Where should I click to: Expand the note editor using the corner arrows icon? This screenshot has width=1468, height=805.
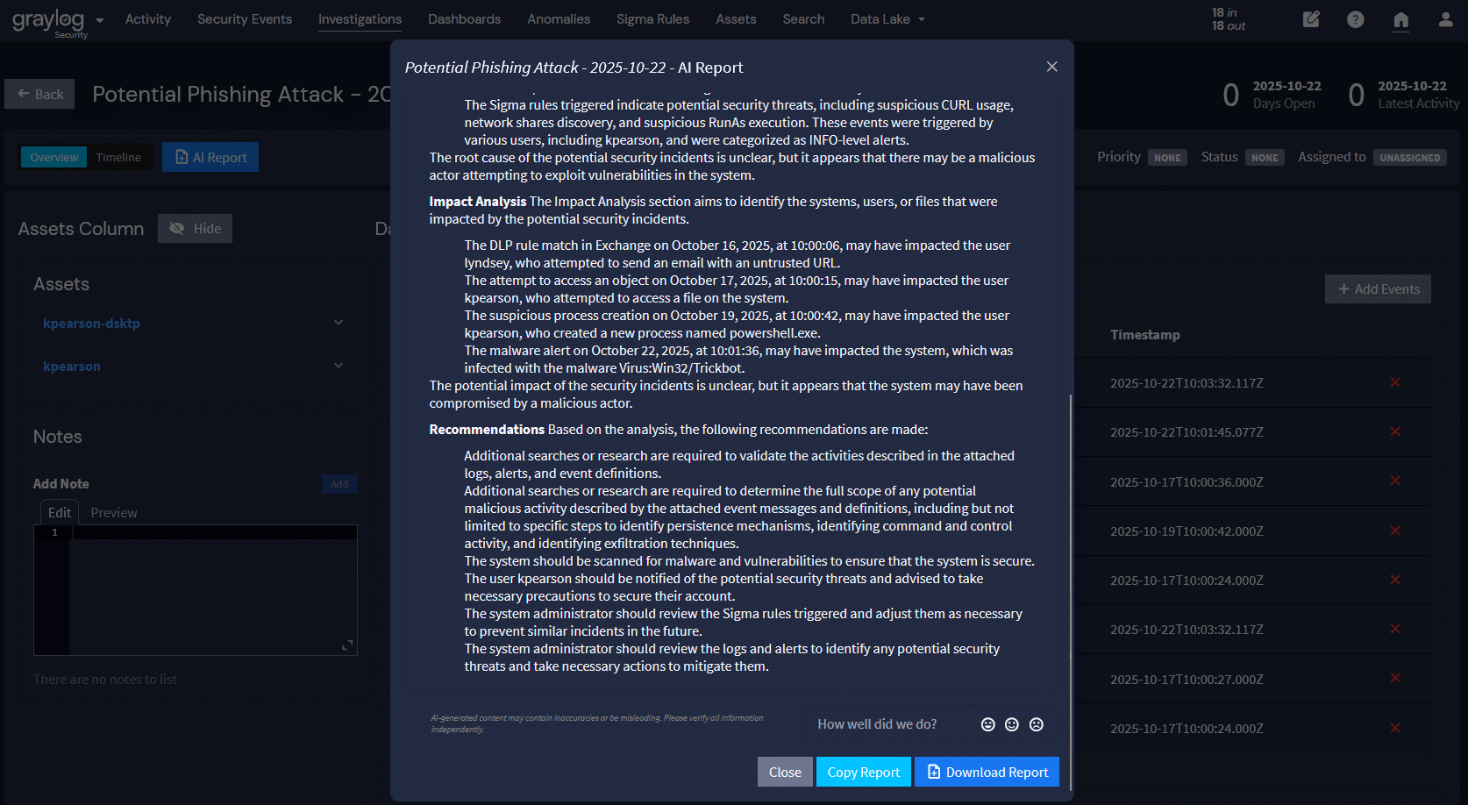tap(347, 645)
